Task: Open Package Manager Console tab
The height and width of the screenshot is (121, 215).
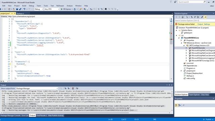Action: 10,116
